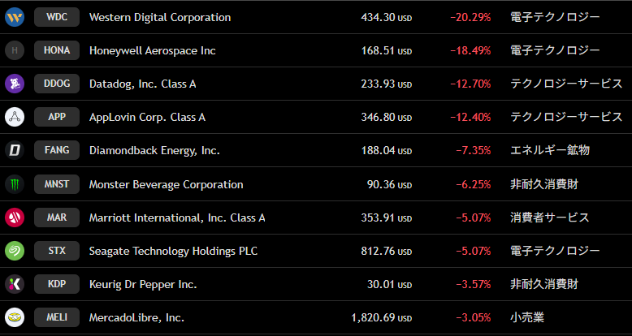Click the MercadoLibre handshake logo icon
Viewport: 632px width, 336px height.
(x=15, y=317)
